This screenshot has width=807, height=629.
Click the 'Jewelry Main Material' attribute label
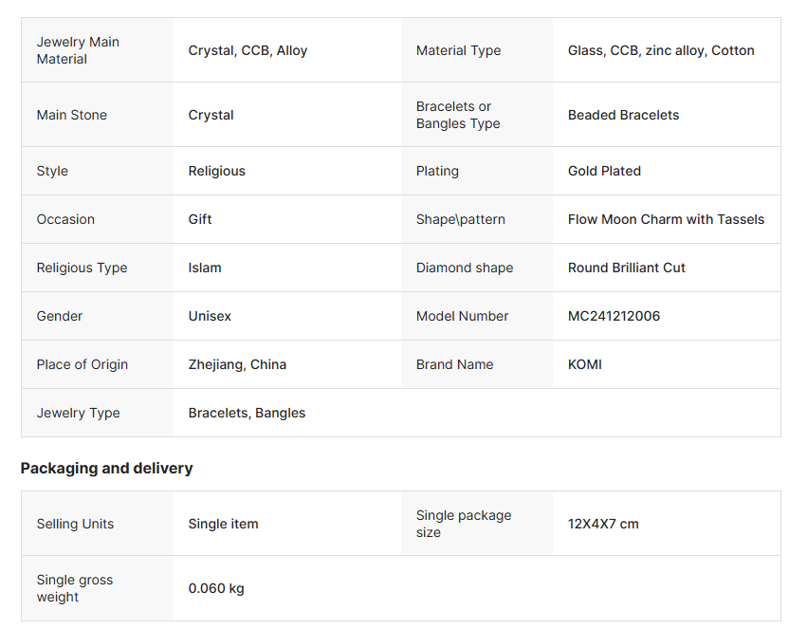(x=78, y=50)
